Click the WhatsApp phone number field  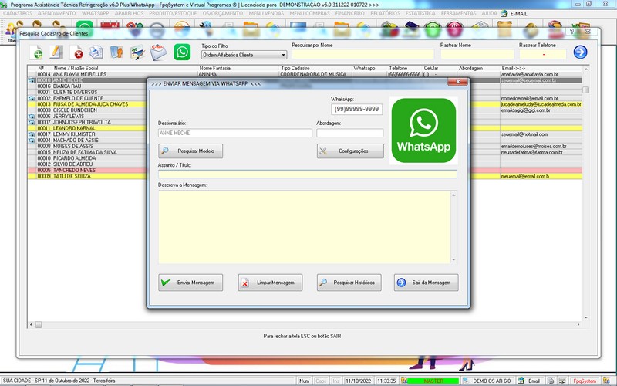(x=357, y=109)
